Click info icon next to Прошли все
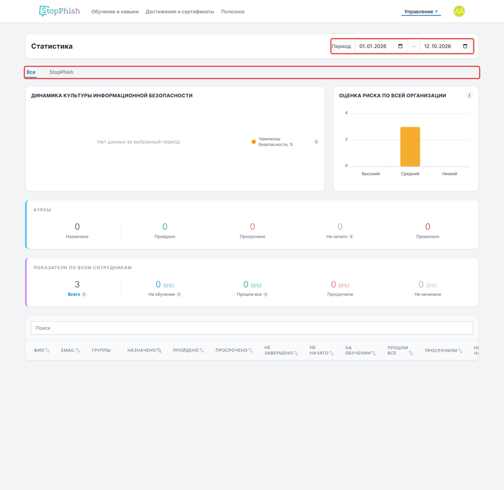This screenshot has width=504, height=490. click(266, 294)
